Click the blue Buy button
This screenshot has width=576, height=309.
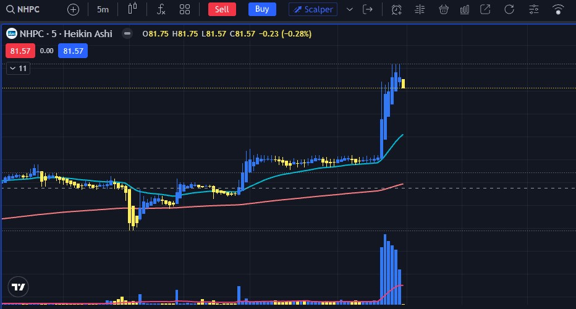click(262, 9)
